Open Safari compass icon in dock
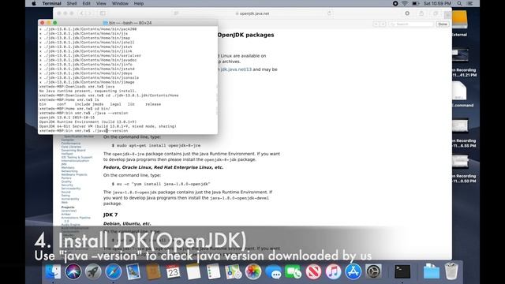The height and width of the screenshot is (284, 505). point(113,271)
